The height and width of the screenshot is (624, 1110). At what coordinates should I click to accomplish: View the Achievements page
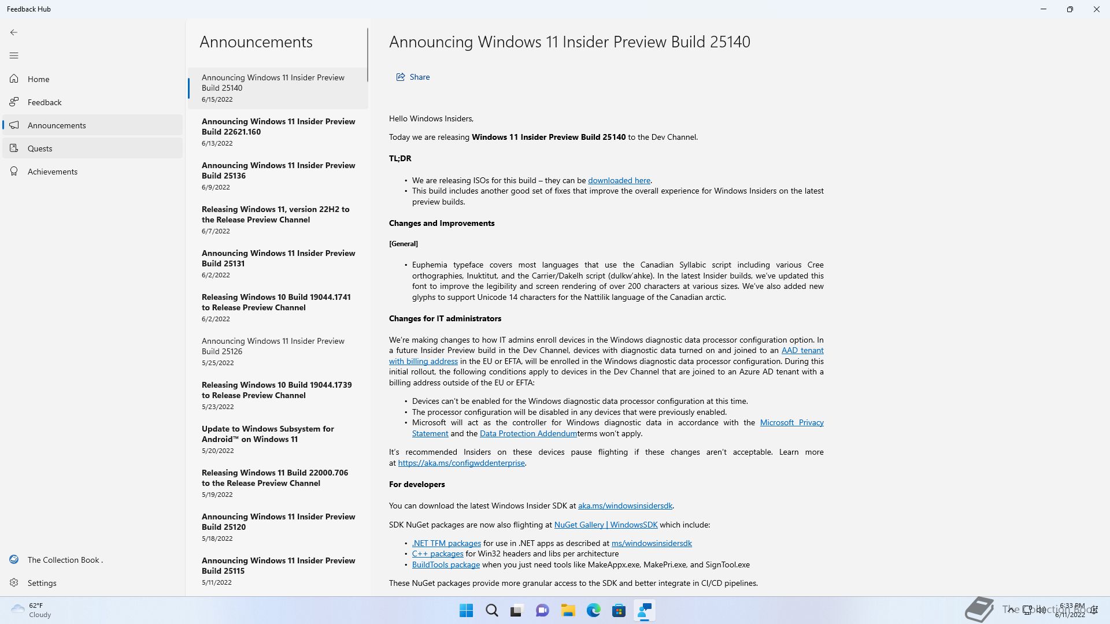point(92,171)
